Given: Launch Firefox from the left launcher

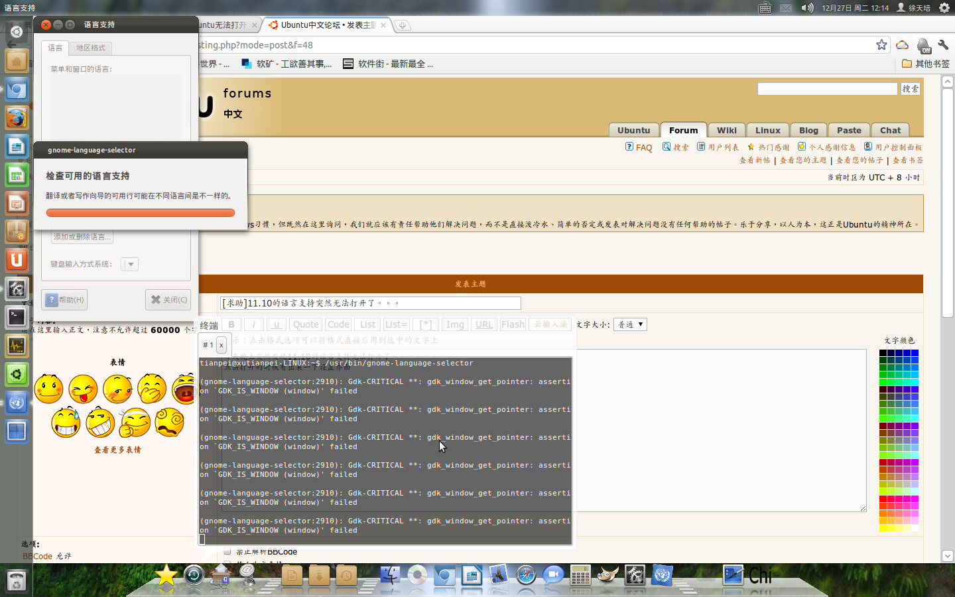Looking at the screenshot, I should 17,118.
